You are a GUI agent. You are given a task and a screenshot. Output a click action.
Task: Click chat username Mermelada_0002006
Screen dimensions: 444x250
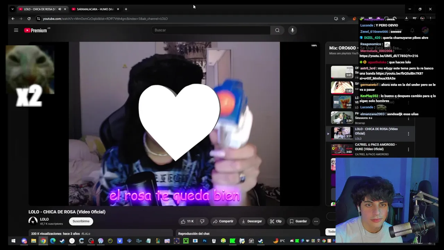click(x=376, y=51)
